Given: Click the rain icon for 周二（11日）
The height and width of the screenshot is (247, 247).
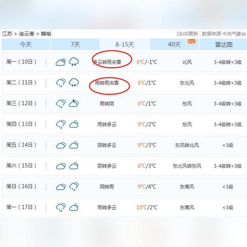Looking at the screenshot, I should coord(61,83).
